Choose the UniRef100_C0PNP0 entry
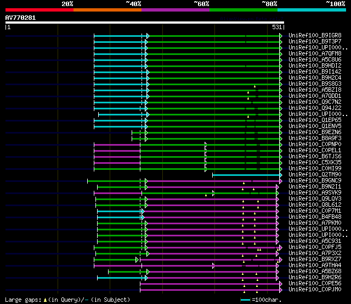 315,145
